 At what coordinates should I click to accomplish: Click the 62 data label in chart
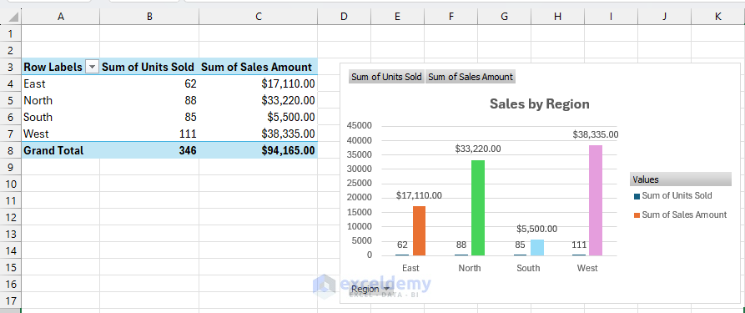point(402,245)
